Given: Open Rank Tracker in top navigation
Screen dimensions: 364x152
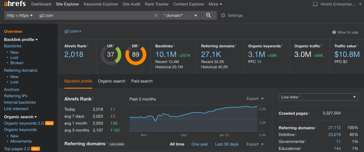Looking at the screenshot, I should 157,4.
